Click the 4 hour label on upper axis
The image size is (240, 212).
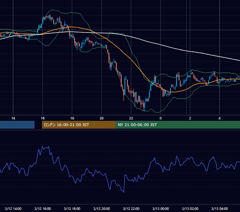click(220, 118)
